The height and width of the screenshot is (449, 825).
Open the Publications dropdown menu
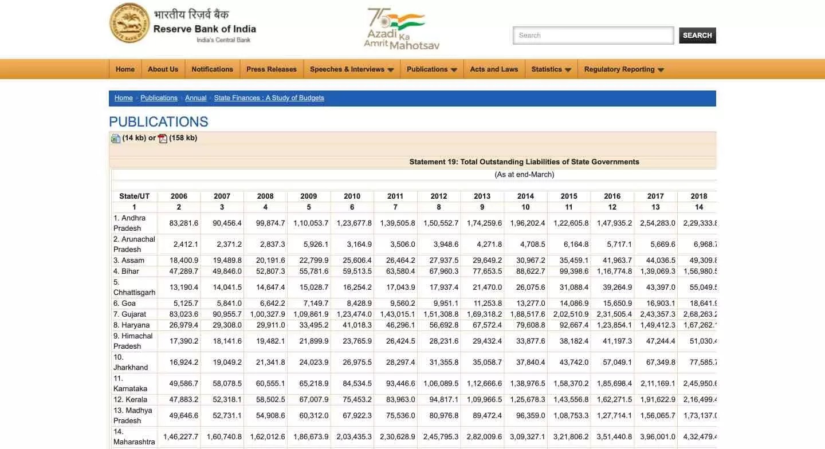[x=431, y=69]
